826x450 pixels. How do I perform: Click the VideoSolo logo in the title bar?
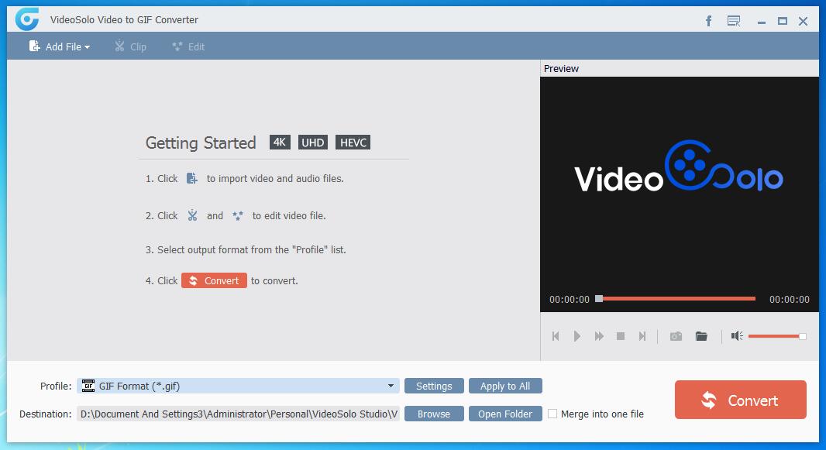tap(27, 20)
